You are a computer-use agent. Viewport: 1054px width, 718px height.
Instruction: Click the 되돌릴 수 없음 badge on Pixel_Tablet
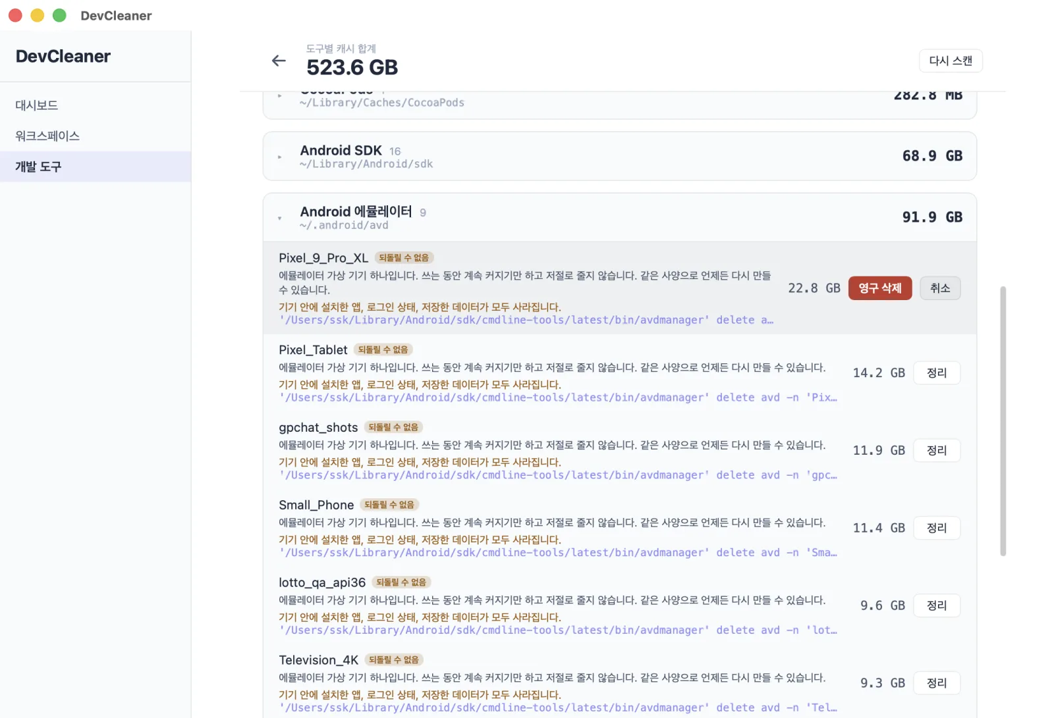(x=383, y=350)
